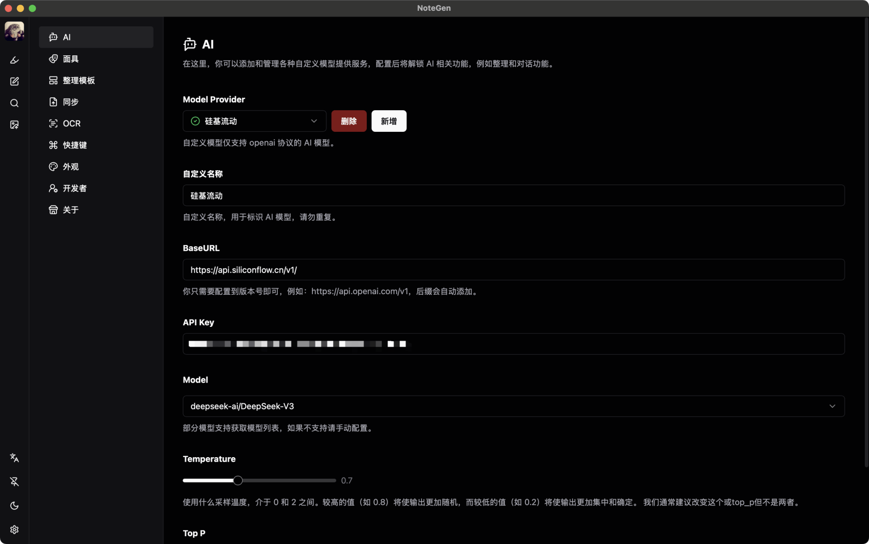Open the image upload icon in the left rail
Image resolution: width=869 pixels, height=544 pixels.
[x=14, y=125]
